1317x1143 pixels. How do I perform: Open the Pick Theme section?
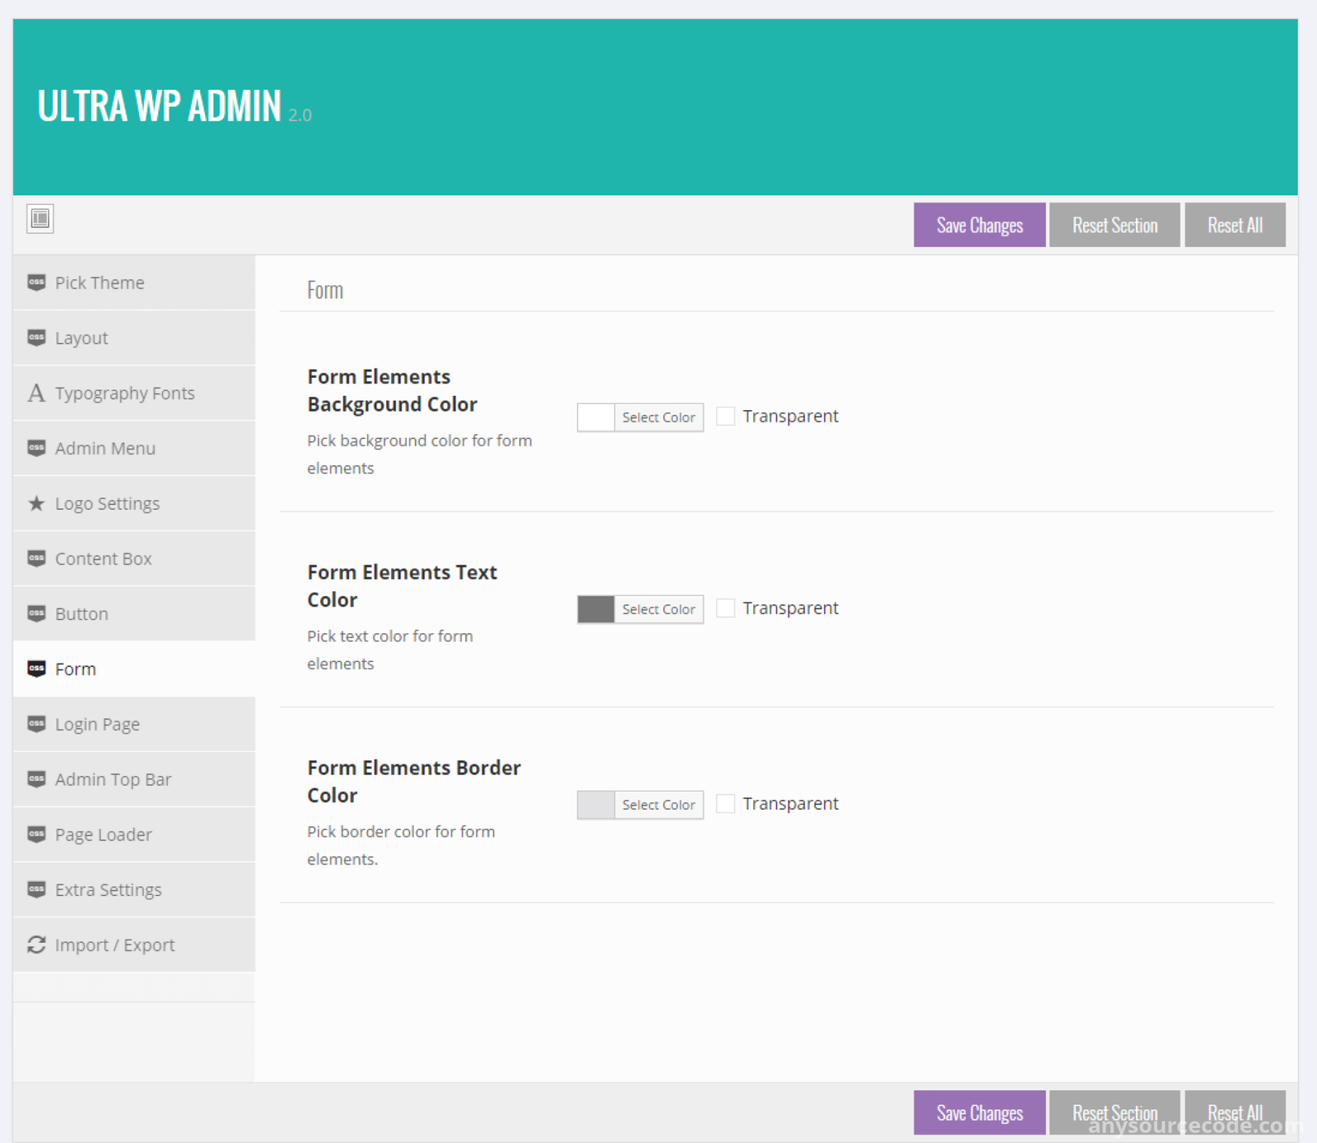(x=134, y=282)
